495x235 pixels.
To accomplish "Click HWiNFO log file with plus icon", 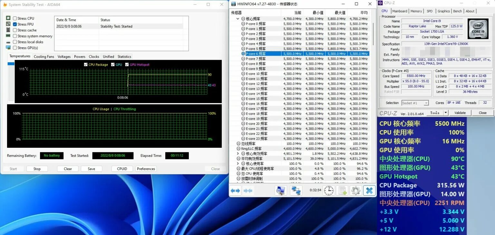I will tap(342, 191).
